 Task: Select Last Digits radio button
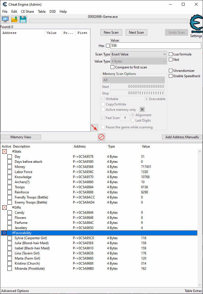(x=133, y=120)
